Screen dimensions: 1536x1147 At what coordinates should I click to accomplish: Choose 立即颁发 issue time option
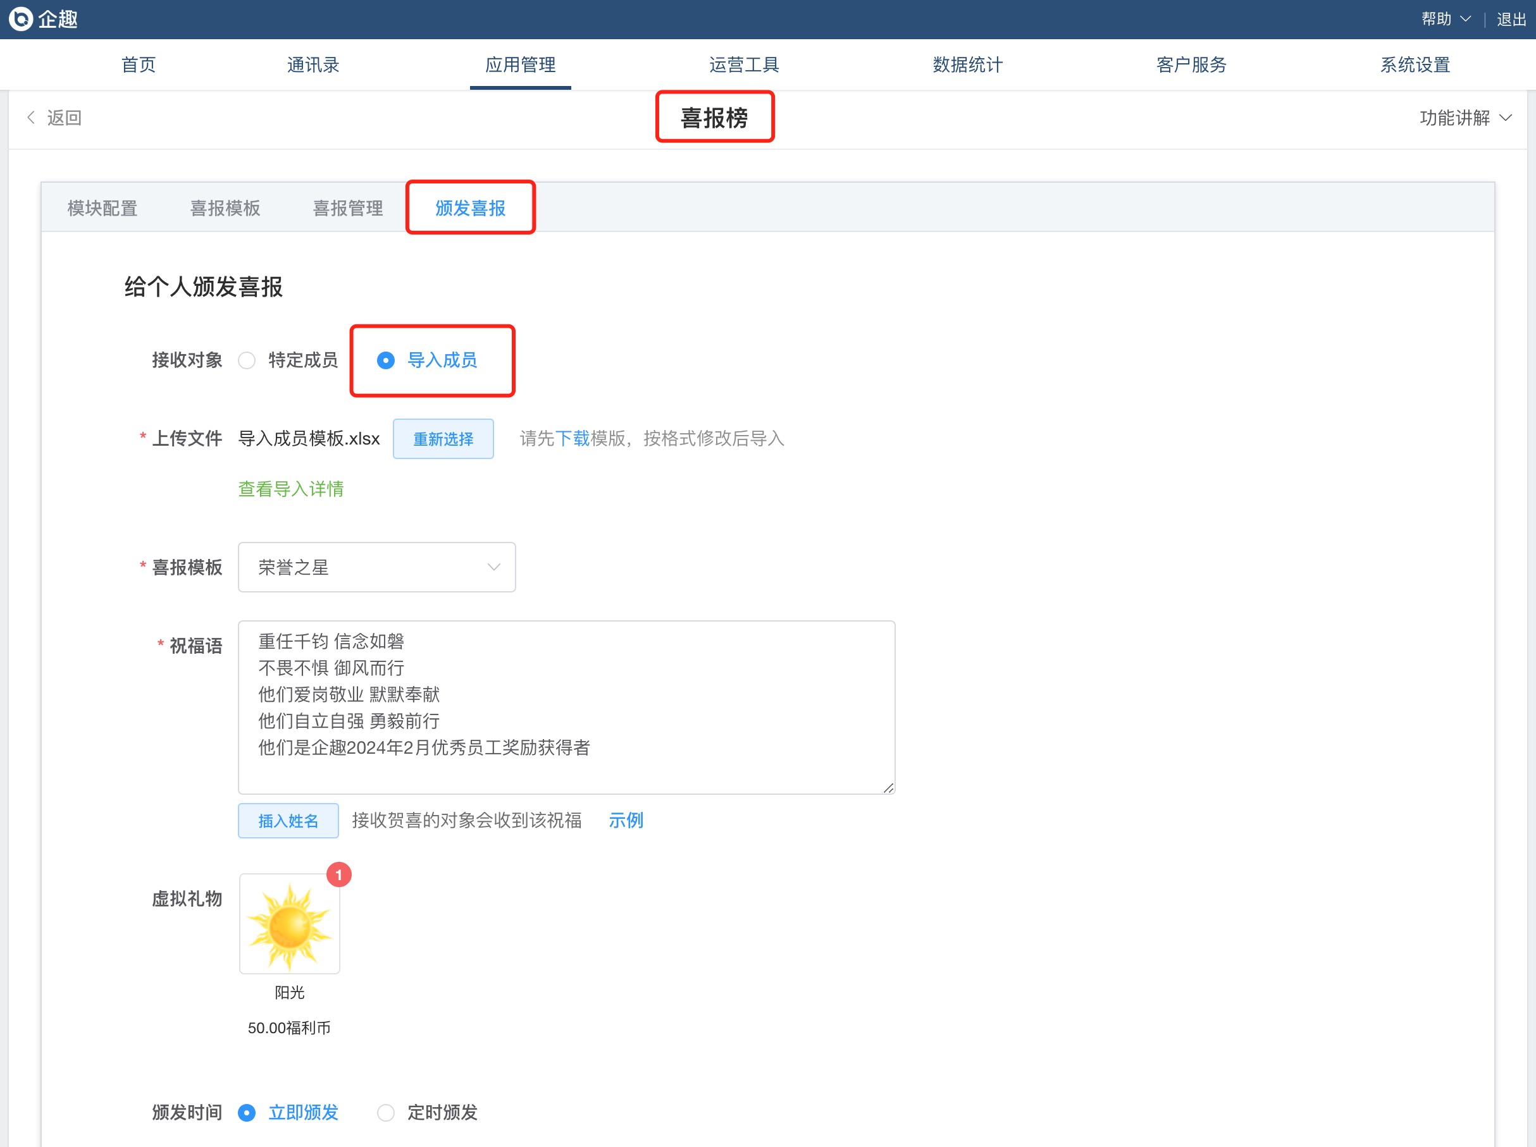[x=247, y=1112]
